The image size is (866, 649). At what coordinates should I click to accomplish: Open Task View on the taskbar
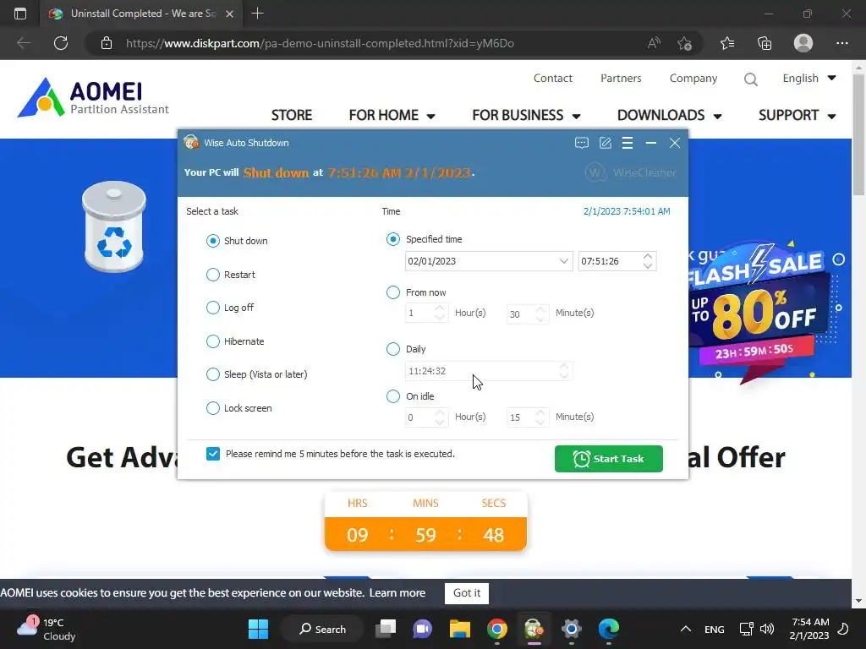coord(386,629)
